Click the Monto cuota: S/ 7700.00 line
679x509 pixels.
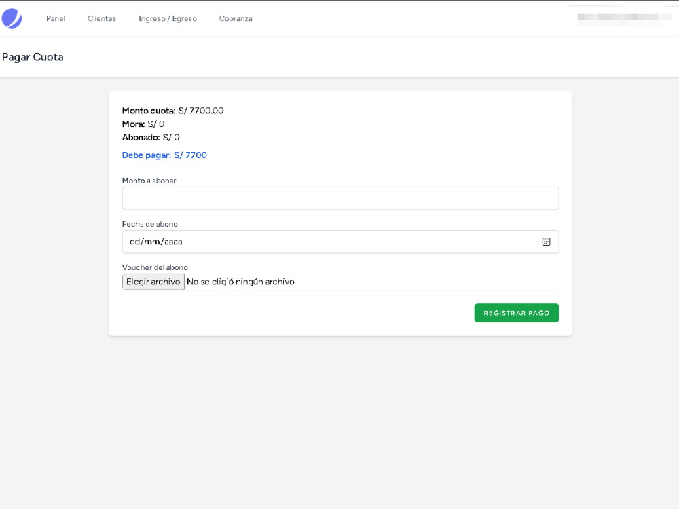tap(172, 111)
